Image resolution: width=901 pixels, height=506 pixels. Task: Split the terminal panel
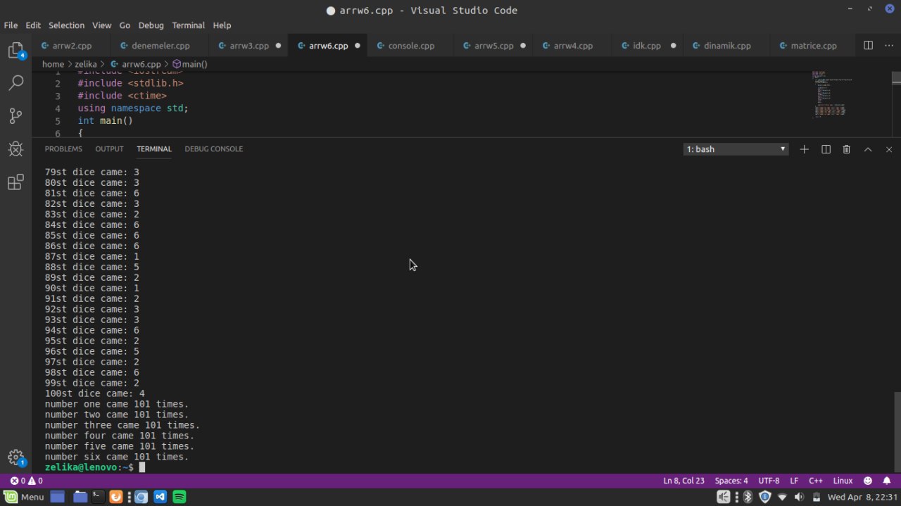pos(826,149)
